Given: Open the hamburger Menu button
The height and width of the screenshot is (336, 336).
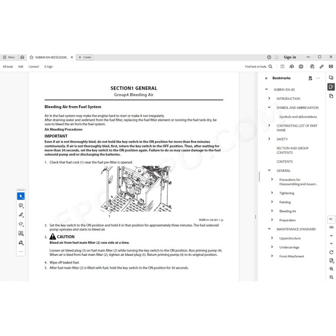Looking at the screenshot, I should pyautogui.click(x=9, y=57).
